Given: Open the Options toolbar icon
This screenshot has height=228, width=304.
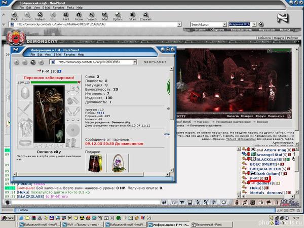Looking at the screenshot, I should pos(118,16).
